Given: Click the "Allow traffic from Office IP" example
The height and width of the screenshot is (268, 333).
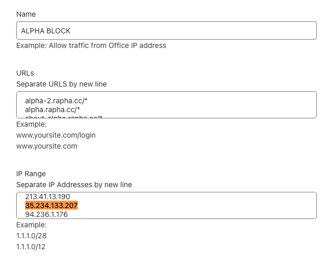Looking at the screenshot, I should [91, 45].
